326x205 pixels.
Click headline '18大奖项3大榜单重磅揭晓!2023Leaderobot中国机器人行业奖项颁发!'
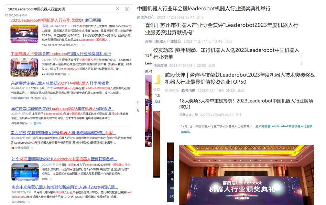[246, 104]
